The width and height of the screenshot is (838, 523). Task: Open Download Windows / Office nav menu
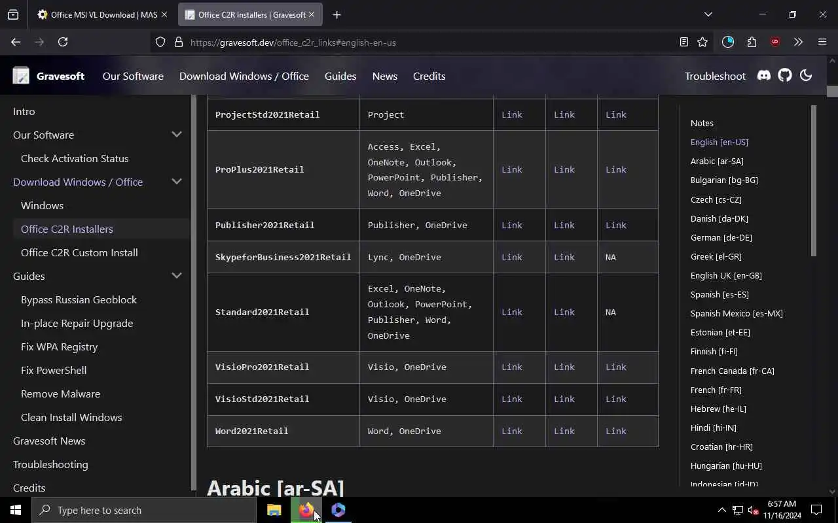pyautogui.click(x=244, y=76)
